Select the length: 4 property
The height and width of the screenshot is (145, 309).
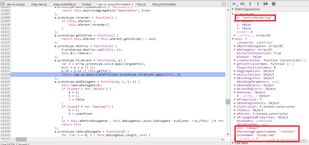pos(244,32)
